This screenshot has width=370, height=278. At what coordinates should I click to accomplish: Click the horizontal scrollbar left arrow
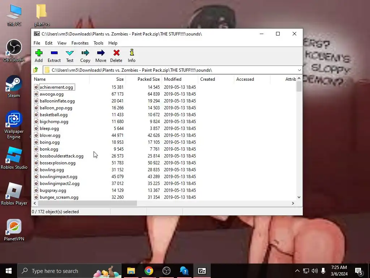tap(35, 203)
